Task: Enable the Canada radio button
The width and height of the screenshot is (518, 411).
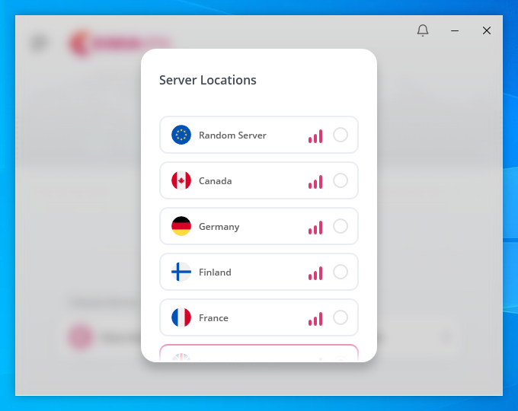Action: (341, 181)
